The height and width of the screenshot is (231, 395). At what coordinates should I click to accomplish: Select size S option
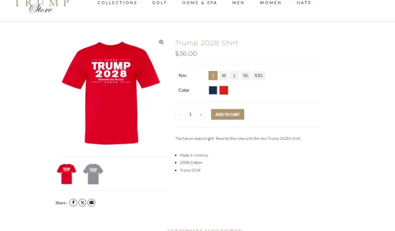tap(213, 75)
